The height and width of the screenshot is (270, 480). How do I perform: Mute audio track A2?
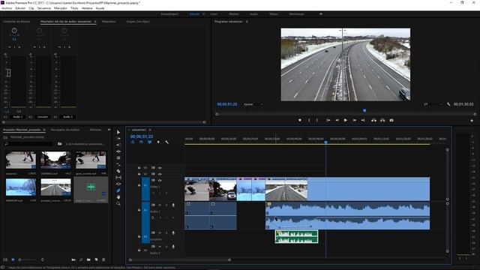(160, 233)
